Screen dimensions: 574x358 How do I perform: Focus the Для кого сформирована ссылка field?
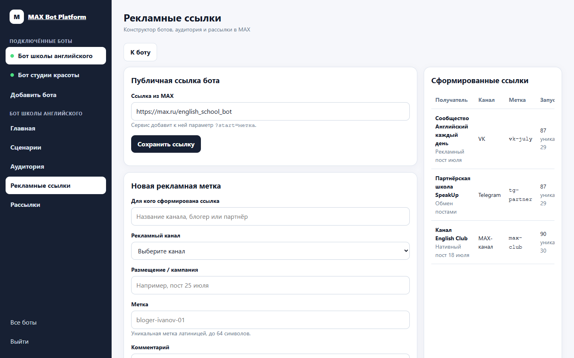[x=270, y=216]
